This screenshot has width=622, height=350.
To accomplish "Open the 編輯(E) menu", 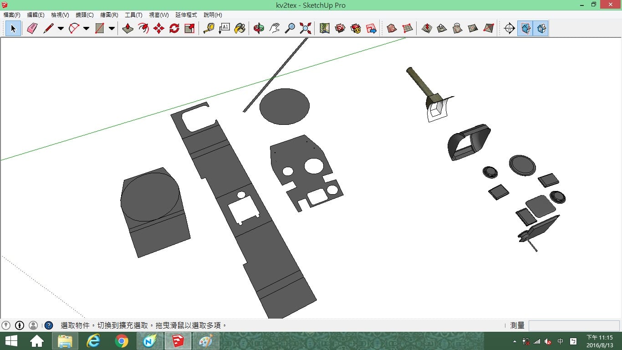I will pyautogui.click(x=36, y=15).
